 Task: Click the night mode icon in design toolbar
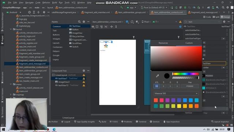click(x=137, y=22)
